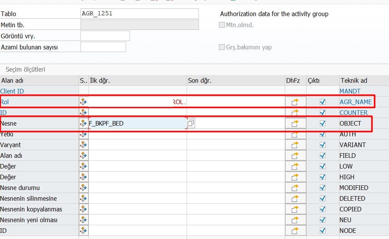Click the Azami bulunan sayısı input field

click(103, 47)
